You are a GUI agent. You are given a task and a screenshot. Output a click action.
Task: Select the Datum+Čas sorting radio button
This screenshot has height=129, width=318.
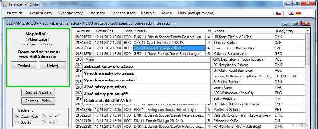[x=17, y=116]
